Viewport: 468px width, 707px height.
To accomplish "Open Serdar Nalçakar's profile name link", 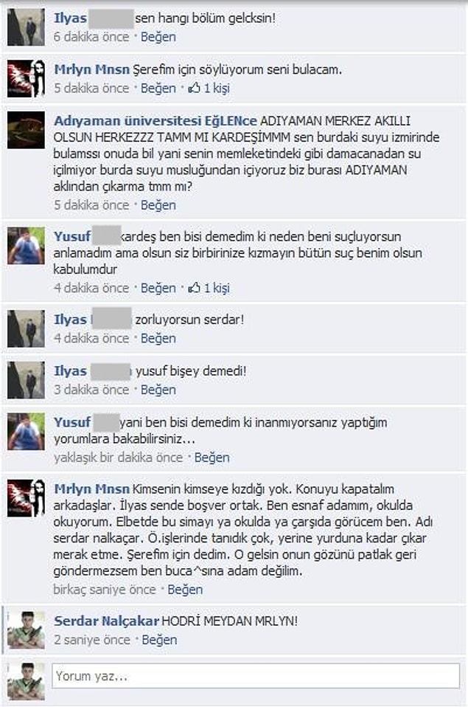I will point(106,621).
